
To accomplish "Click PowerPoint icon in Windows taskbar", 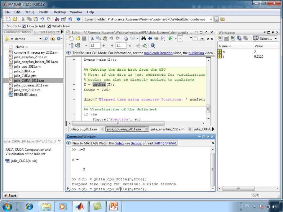I will (114, 207).
